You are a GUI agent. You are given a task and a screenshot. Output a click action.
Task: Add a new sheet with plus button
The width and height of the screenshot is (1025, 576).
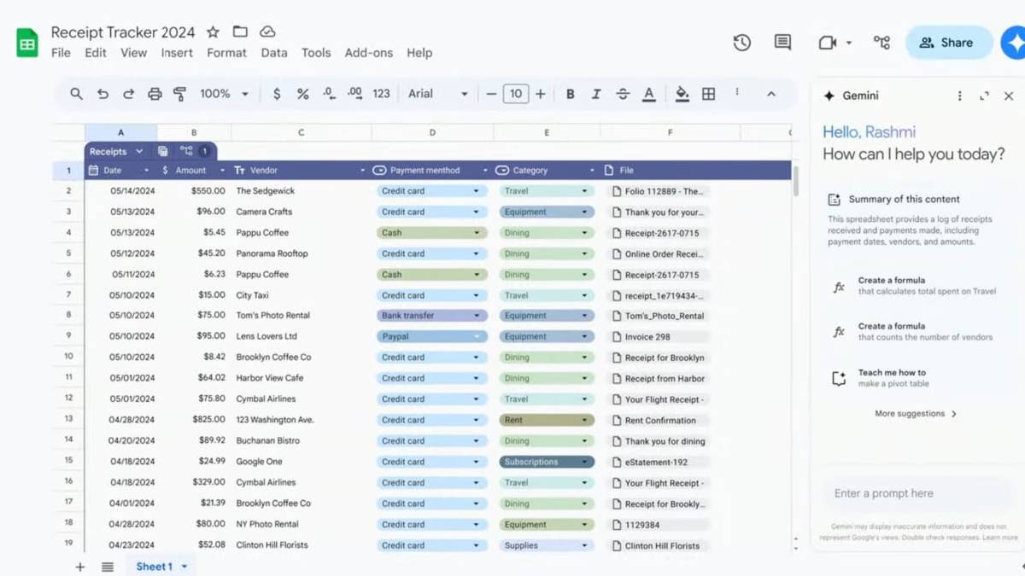tap(80, 567)
